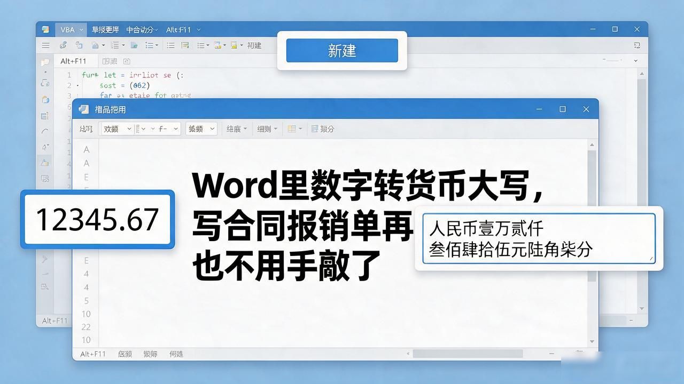
Task: Open the VBA dropdown in back window
Action: point(71,29)
